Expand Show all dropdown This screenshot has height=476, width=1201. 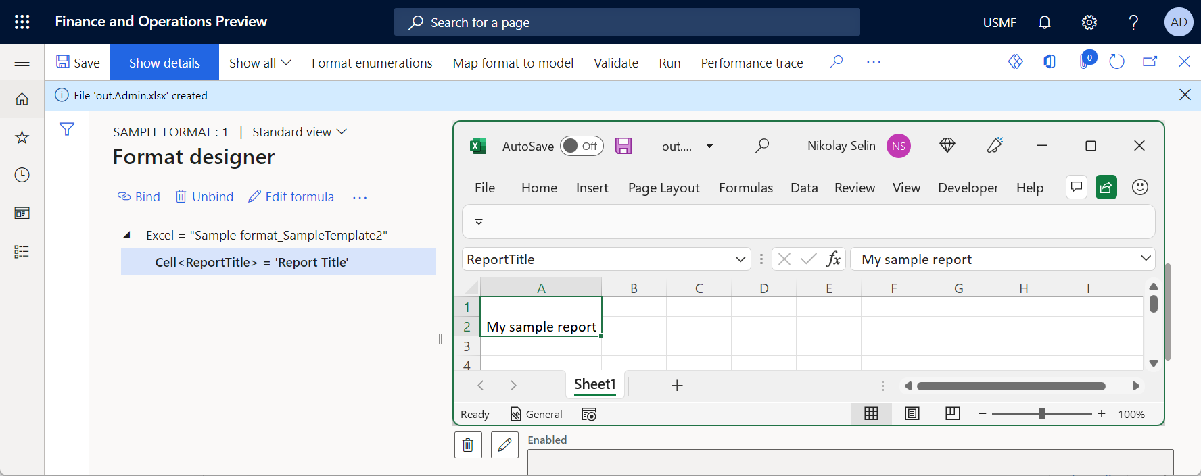[260, 63]
